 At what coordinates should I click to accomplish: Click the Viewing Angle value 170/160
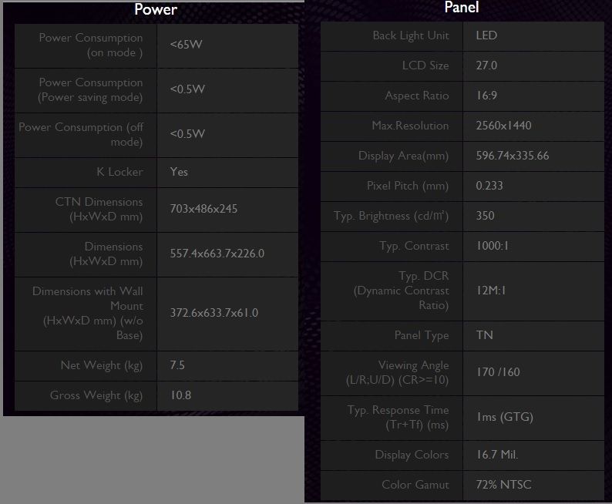coord(498,372)
